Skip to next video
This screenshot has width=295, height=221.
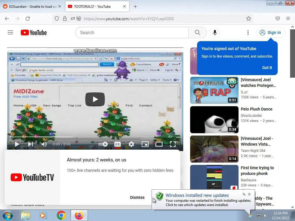coord(31,144)
